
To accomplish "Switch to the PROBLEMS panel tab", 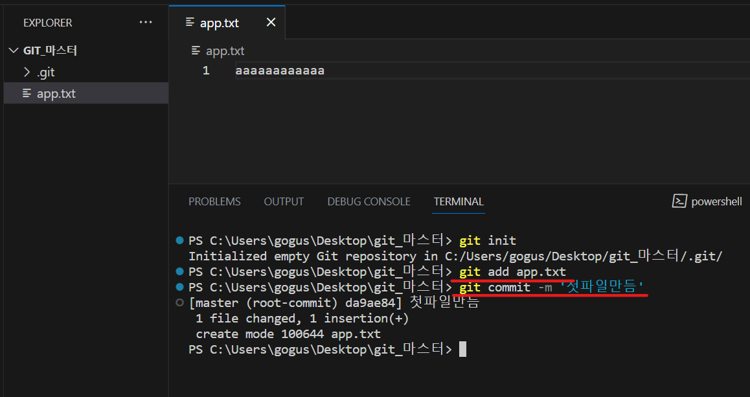I will [x=214, y=201].
